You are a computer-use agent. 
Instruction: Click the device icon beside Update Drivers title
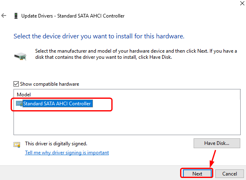coord(16,16)
